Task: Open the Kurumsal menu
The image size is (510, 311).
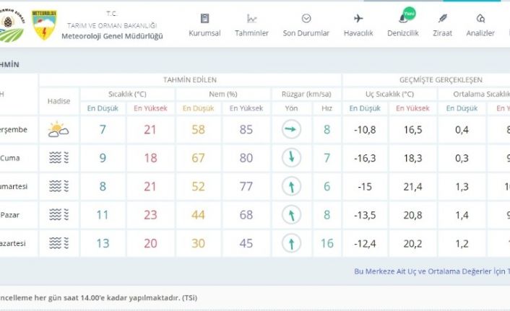Action: [x=204, y=33]
